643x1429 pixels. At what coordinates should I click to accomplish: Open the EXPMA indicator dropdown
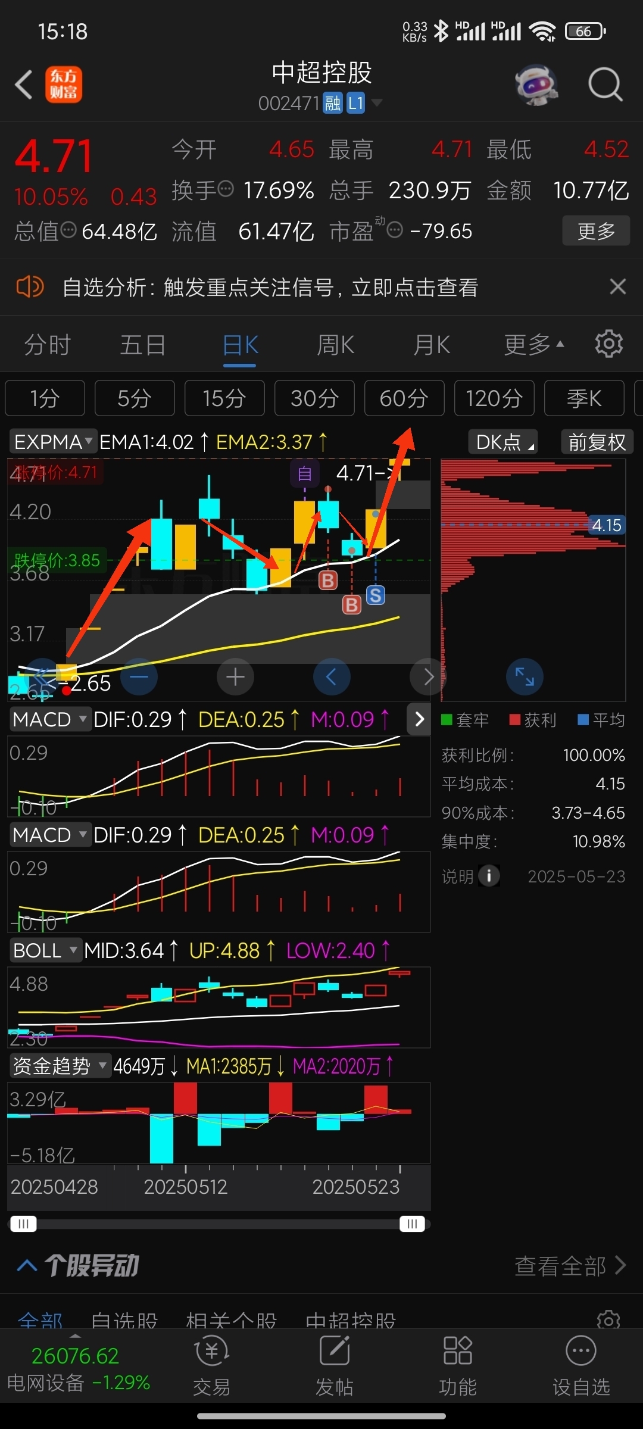(53, 442)
